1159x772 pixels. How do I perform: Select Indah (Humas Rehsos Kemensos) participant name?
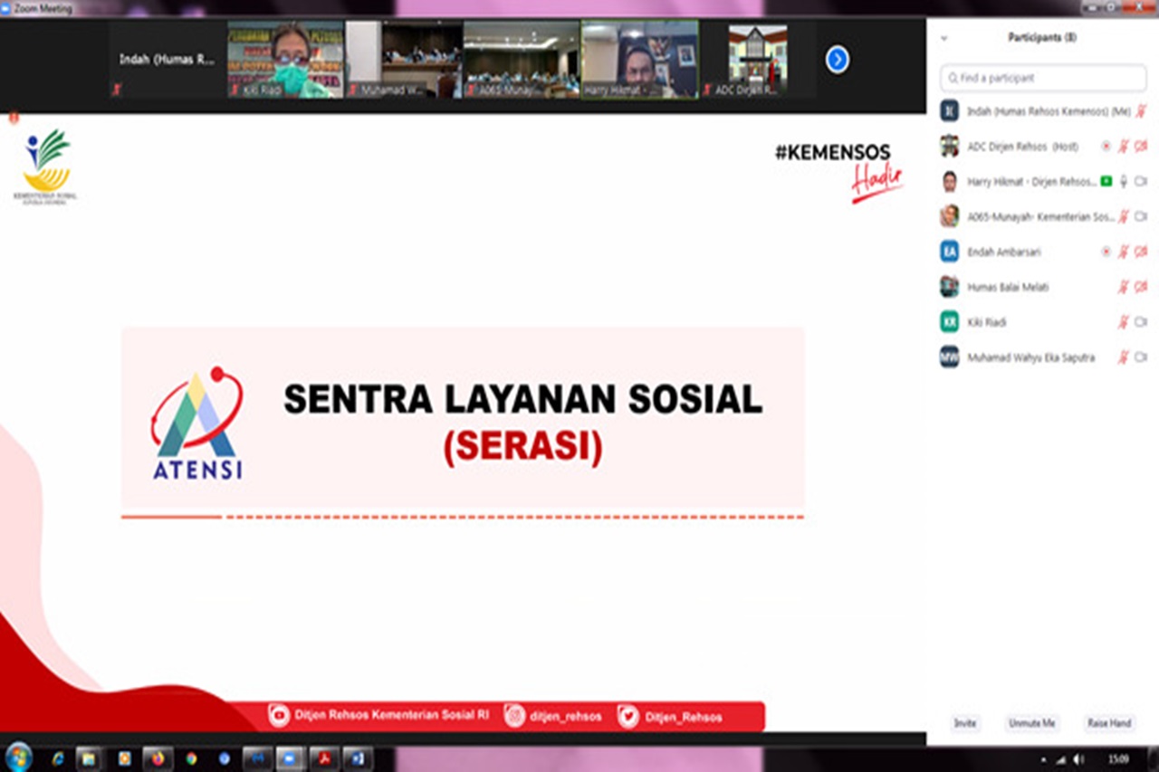1049,110
